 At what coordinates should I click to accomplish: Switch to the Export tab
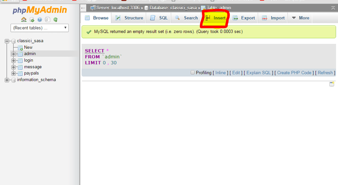[244, 18]
